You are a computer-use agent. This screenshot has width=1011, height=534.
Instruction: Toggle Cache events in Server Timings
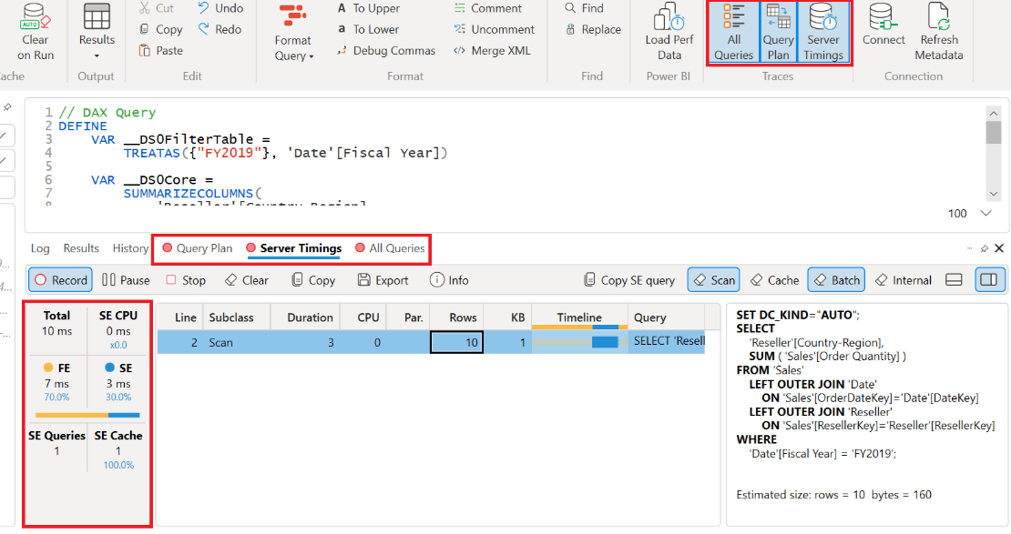(773, 279)
